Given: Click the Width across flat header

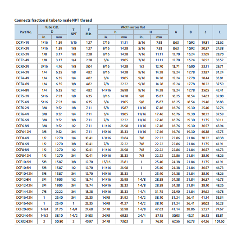Looking at the screenshot, I should coord(133,27).
